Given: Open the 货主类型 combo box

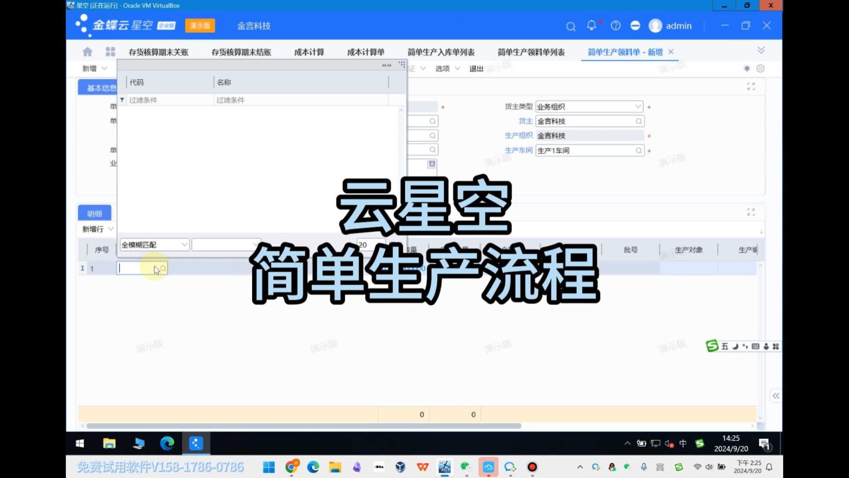Looking at the screenshot, I should (589, 107).
